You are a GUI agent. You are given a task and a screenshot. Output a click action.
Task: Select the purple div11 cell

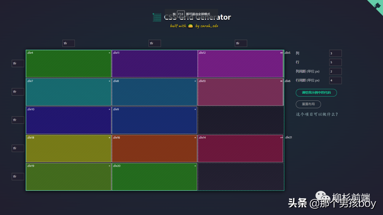click(154, 64)
